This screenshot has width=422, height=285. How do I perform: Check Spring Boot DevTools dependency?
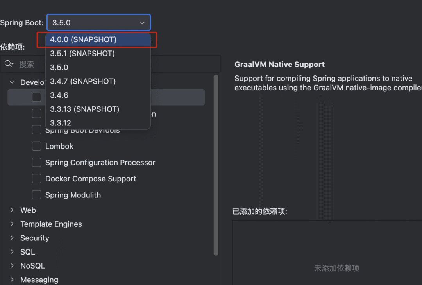[36, 129]
